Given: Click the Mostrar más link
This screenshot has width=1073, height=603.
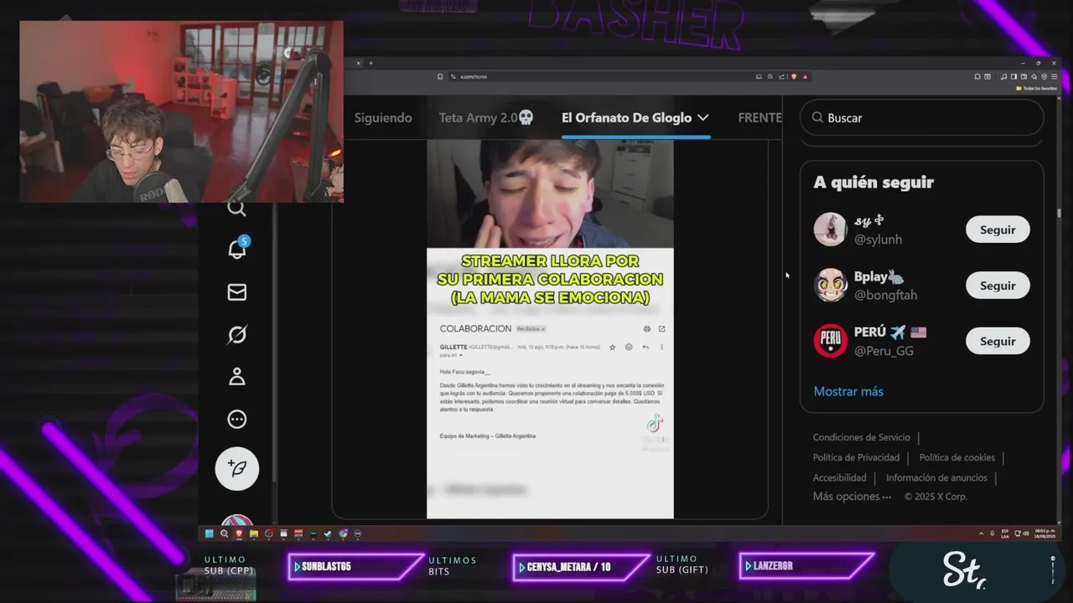Looking at the screenshot, I should 848,391.
